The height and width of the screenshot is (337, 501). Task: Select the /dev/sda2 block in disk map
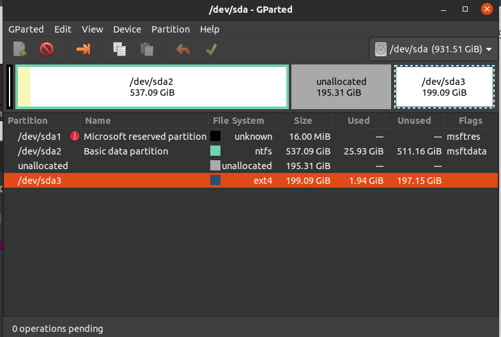point(152,87)
